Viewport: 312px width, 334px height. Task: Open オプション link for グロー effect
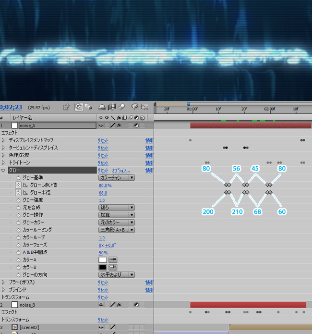point(121,170)
